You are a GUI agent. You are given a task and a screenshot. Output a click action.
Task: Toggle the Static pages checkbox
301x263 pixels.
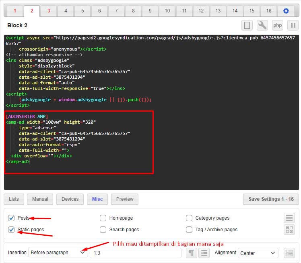(11, 230)
